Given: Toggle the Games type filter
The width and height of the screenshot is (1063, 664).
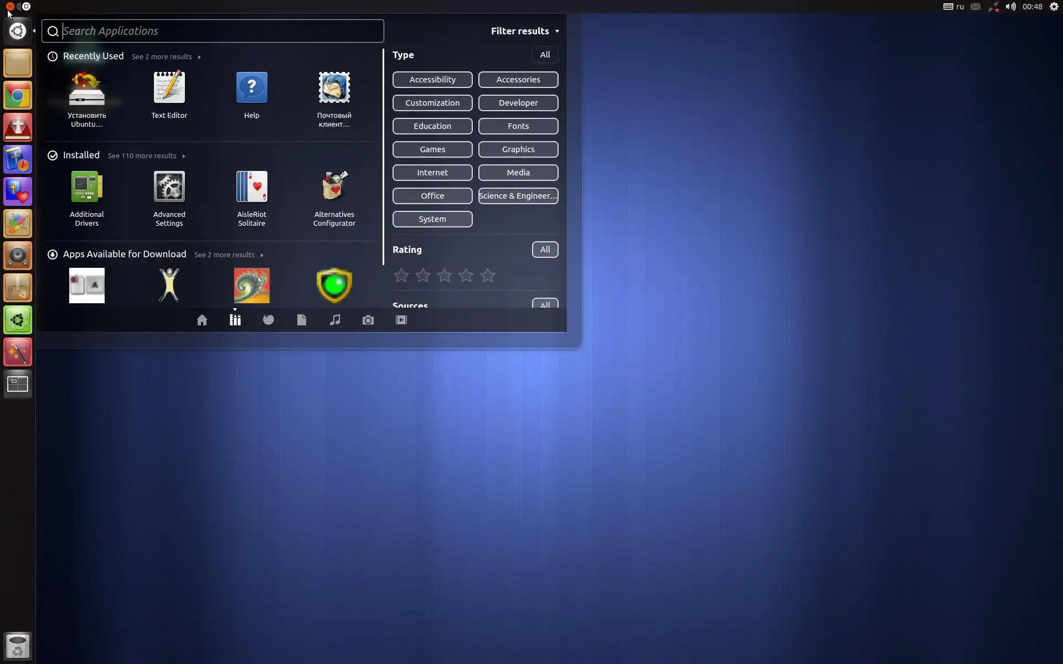Looking at the screenshot, I should point(432,149).
